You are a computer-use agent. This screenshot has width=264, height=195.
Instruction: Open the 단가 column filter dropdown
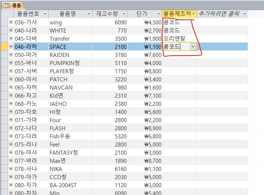click(x=158, y=14)
